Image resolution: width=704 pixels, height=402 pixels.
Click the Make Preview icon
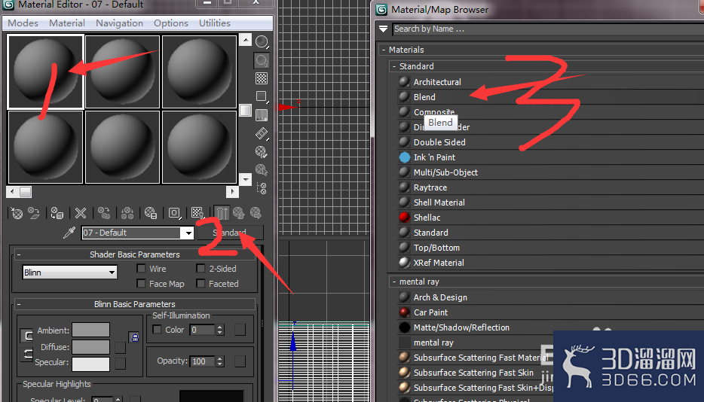pyautogui.click(x=262, y=133)
